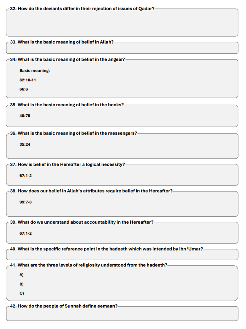The height and width of the screenshot is (329, 246).
Task: Click option A) in question 41
Action: click(x=21, y=275)
